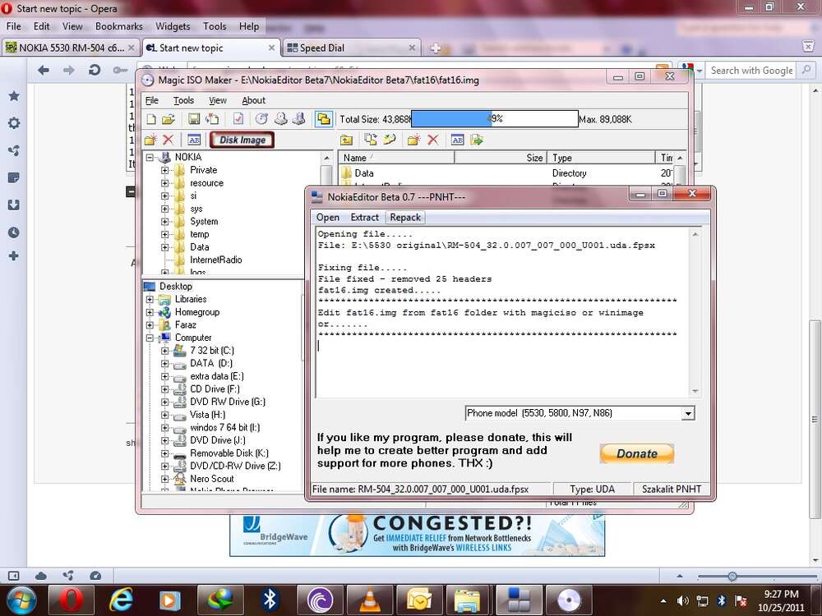Click Opera reload button
The image size is (822, 616).
click(x=95, y=70)
